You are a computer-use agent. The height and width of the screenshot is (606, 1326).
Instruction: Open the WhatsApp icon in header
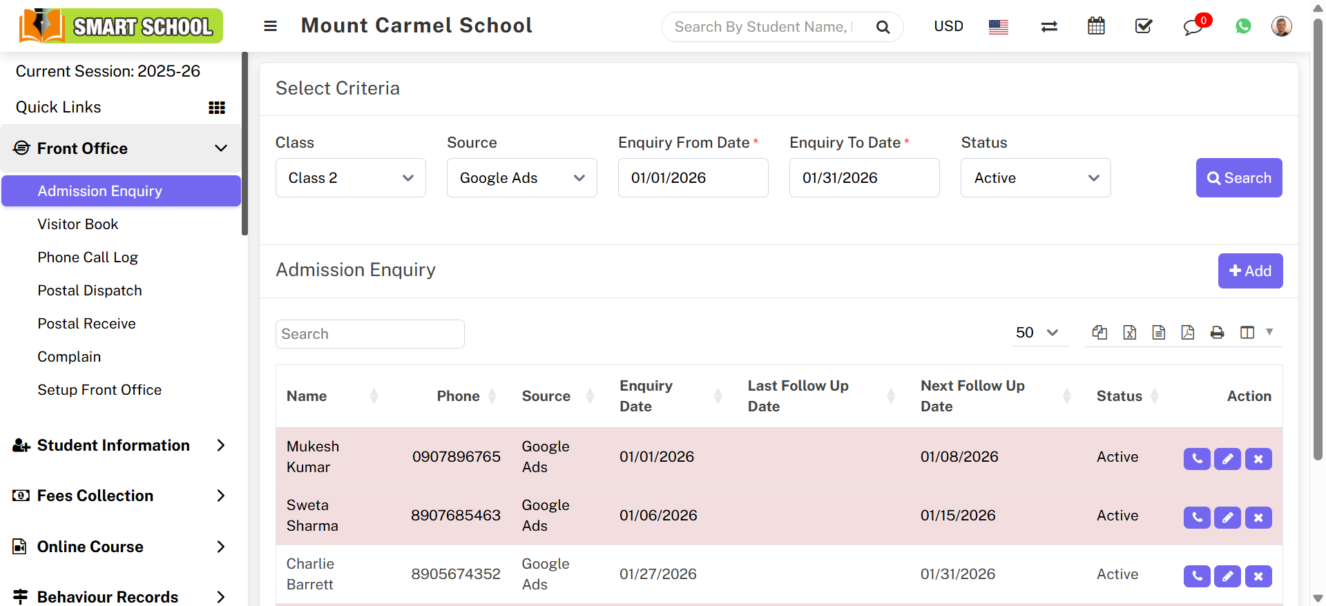[x=1243, y=26]
